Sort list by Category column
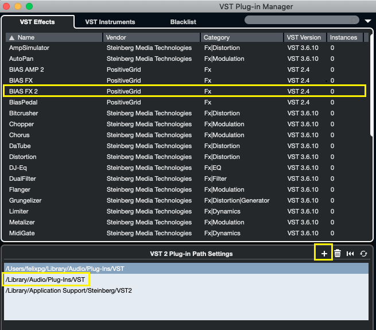The image size is (376, 330). click(241, 37)
